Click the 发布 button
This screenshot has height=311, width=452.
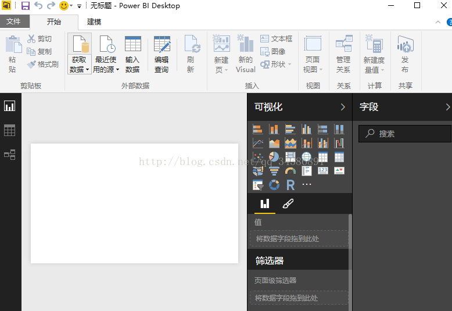(406, 54)
